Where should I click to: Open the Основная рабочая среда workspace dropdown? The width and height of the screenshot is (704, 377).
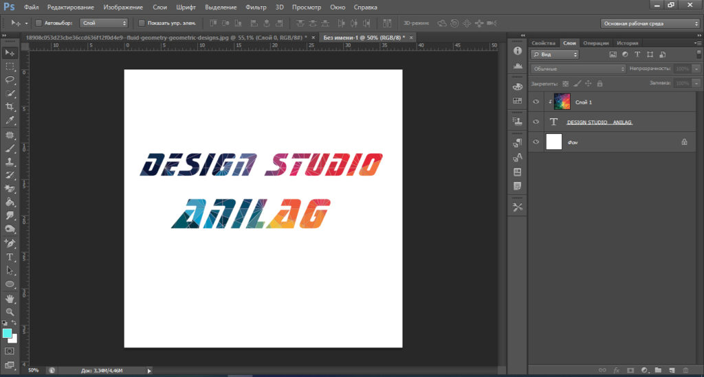(x=650, y=23)
